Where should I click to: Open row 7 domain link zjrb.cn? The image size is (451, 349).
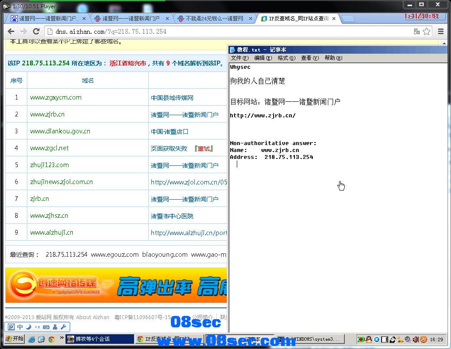pos(39,199)
